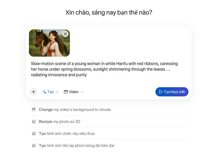The height and width of the screenshot is (153, 210).
Task: Pick Restyle my photo as 3D
Action: [59, 122]
